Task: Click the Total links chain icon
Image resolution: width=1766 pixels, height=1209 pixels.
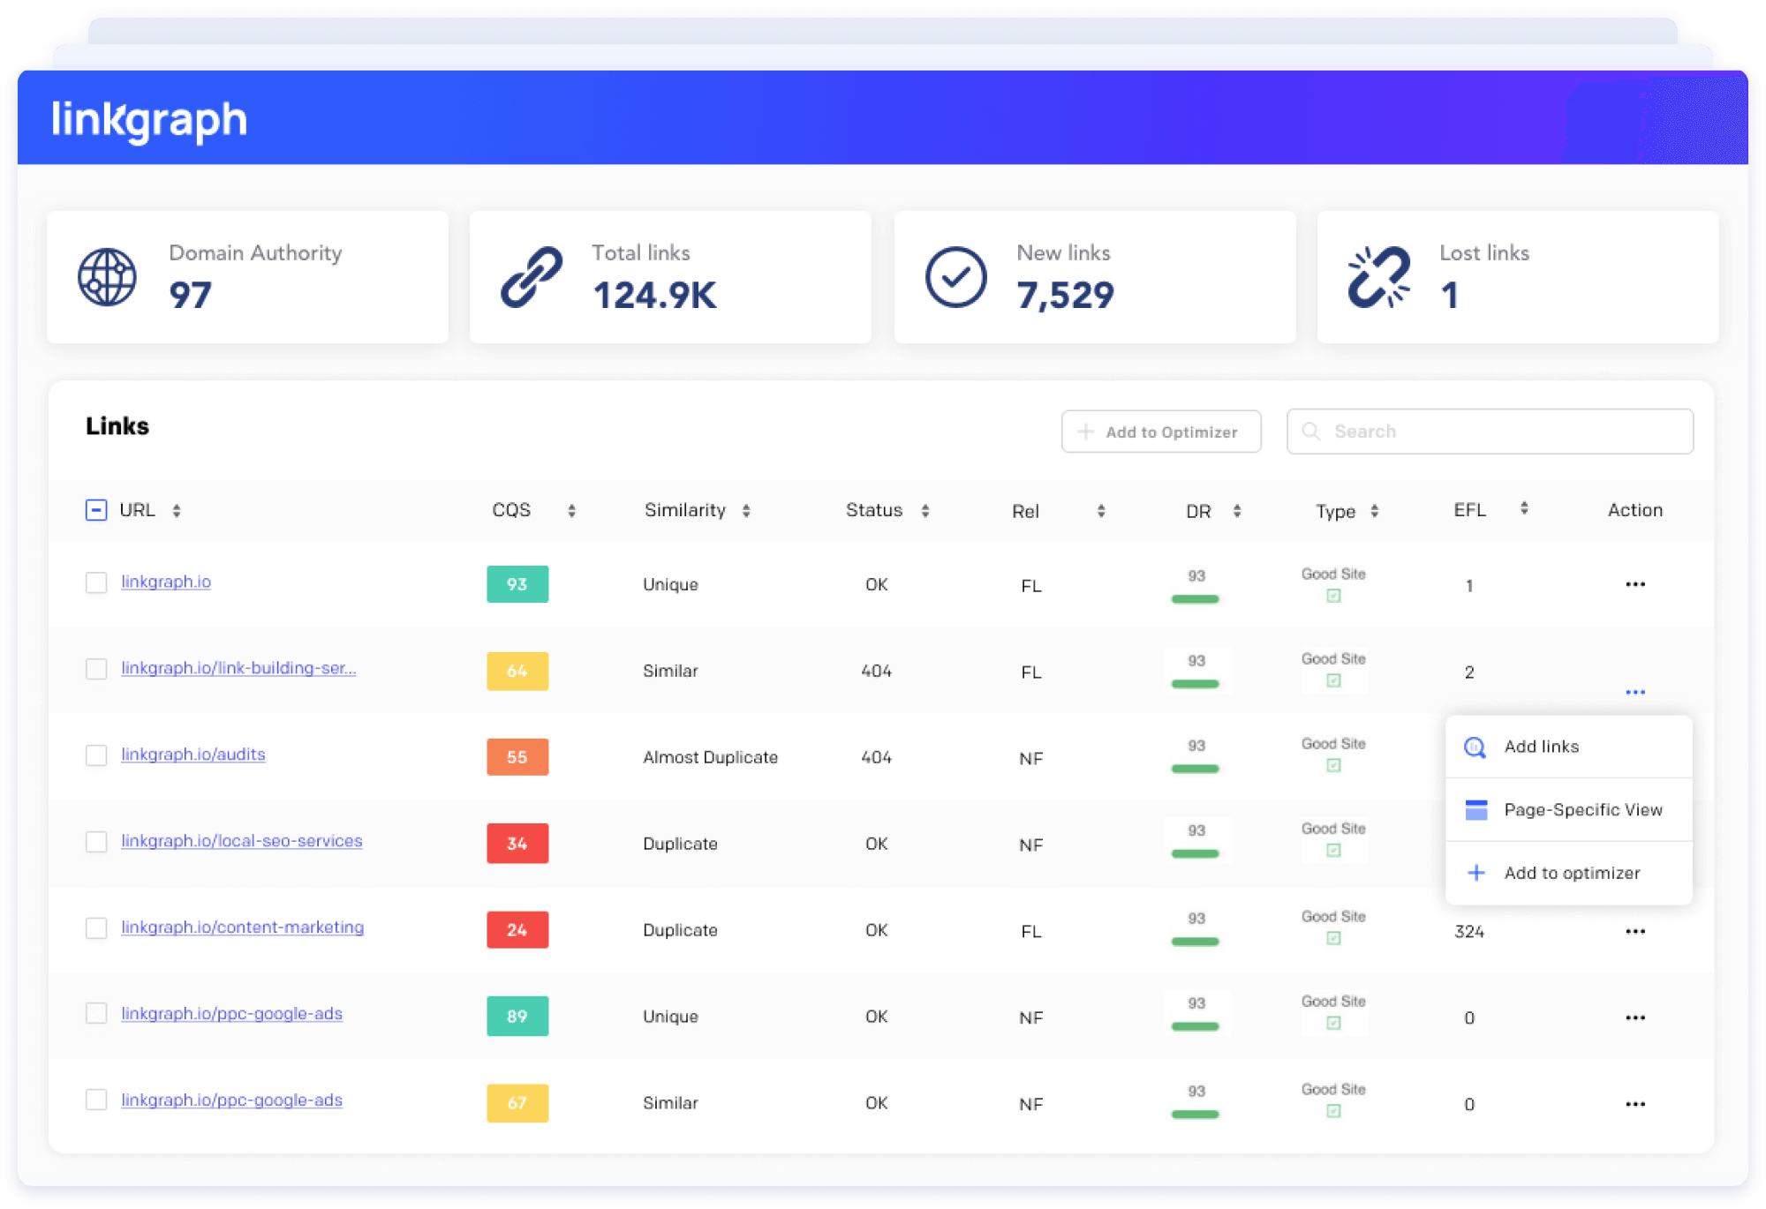Action: [x=532, y=277]
